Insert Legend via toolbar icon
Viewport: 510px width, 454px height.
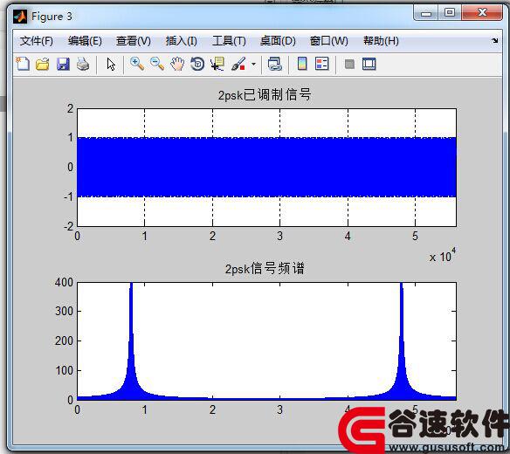point(322,64)
